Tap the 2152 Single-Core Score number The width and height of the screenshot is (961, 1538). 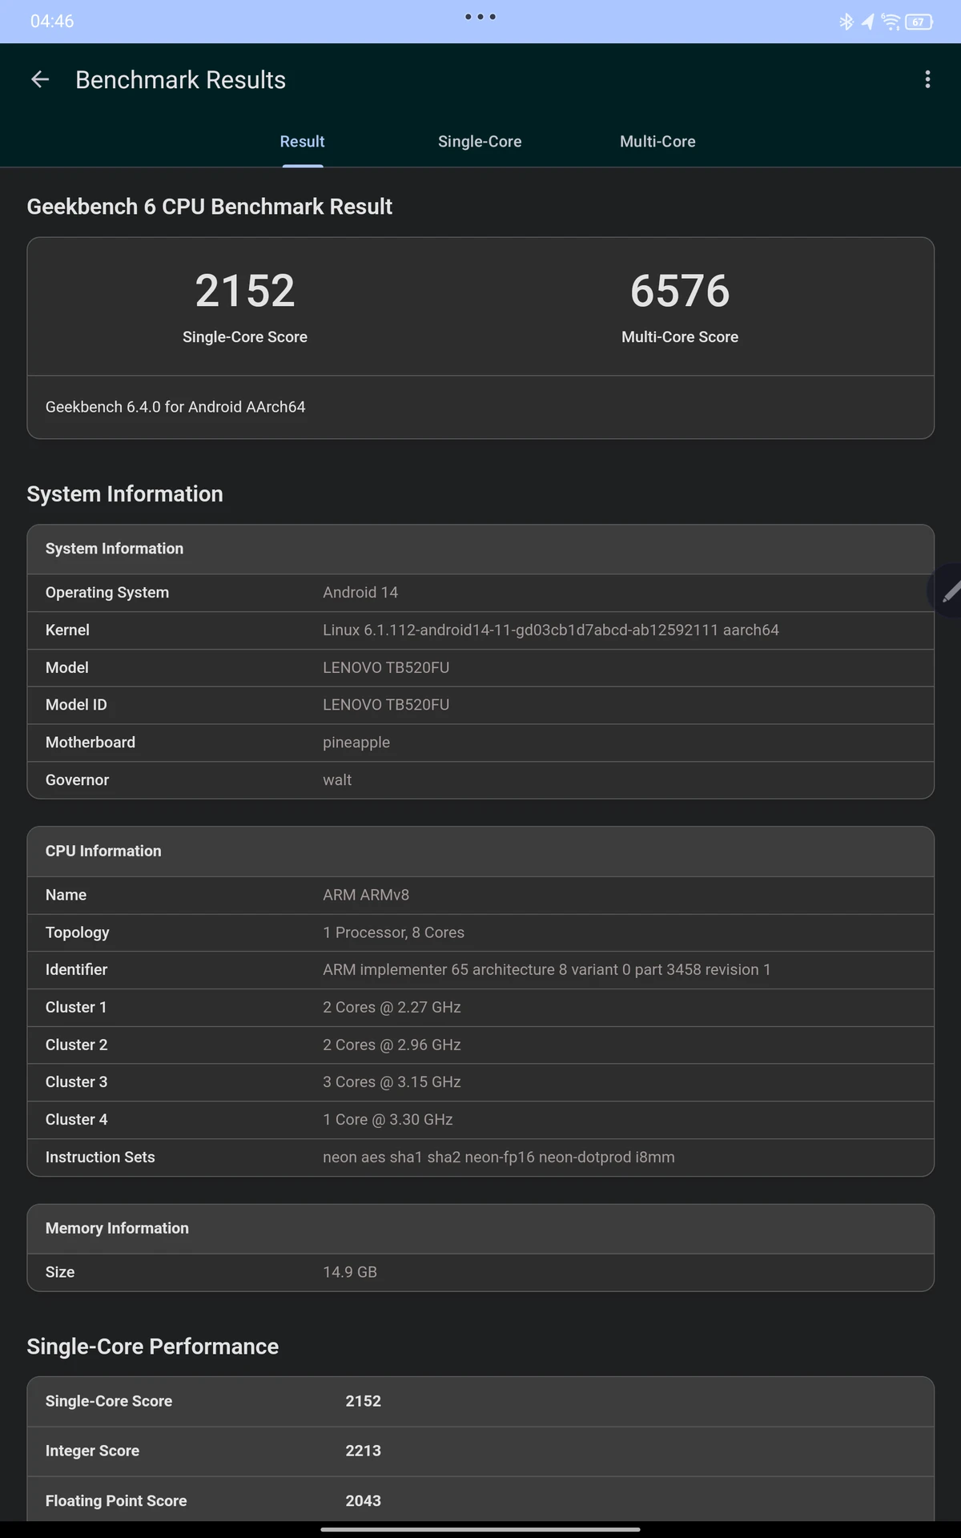tap(245, 290)
